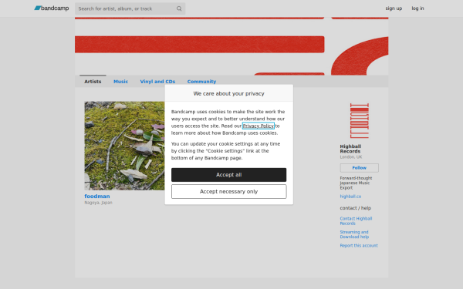Select the We care about your privacy heading
The image size is (463, 289).
229,94
